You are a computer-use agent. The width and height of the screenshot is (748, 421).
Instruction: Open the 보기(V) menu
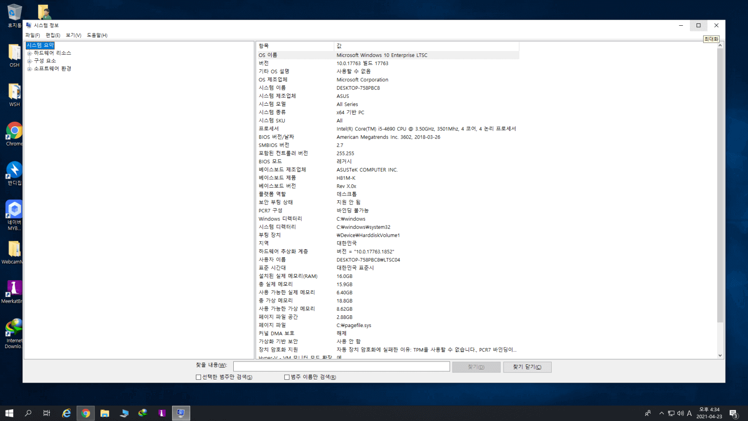click(x=73, y=35)
